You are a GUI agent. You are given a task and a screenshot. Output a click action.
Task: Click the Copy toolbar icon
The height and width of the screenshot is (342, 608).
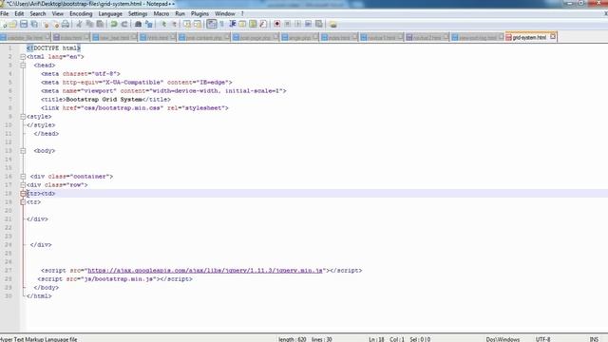pyautogui.click(x=89, y=24)
